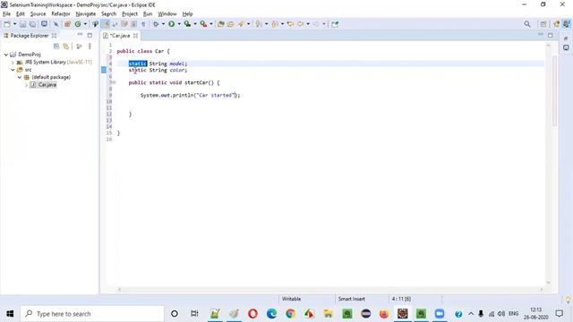Image resolution: width=573 pixels, height=322 pixels.
Task: Select the DemoProj project item
Action: (26, 55)
